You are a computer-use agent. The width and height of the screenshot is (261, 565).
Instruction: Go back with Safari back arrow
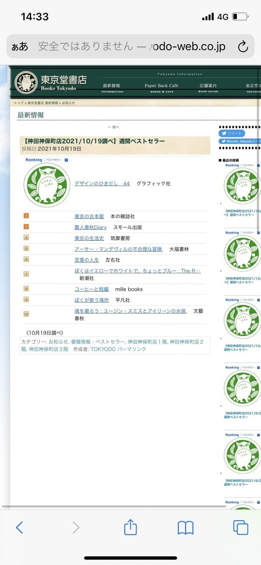click(20, 527)
